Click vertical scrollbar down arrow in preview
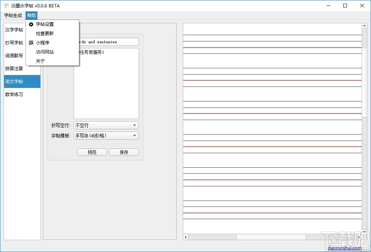The image size is (371, 252). tap(364, 232)
